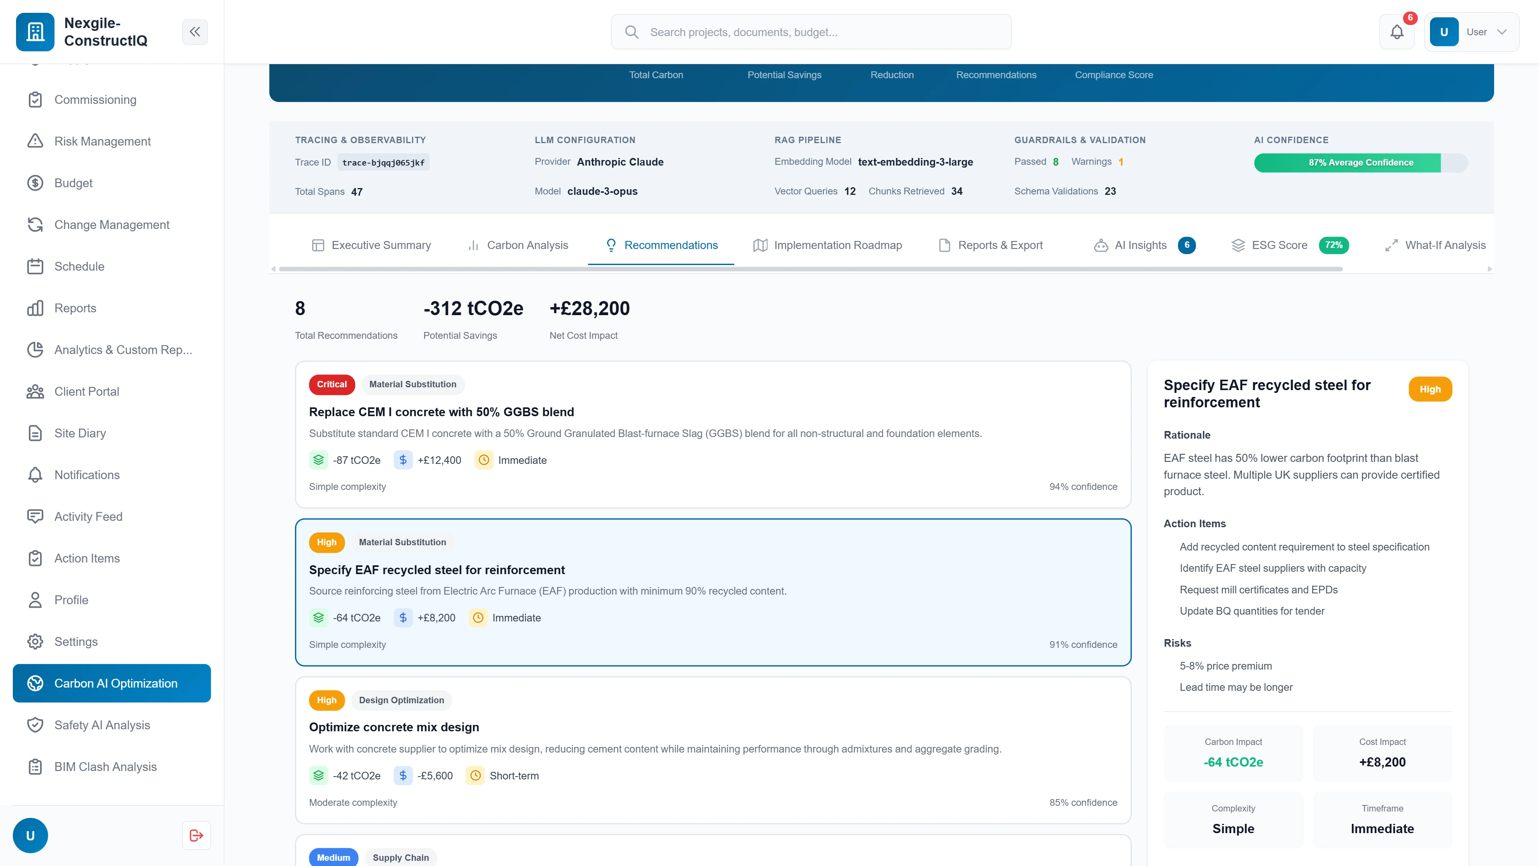Select the Optimize concrete mix design card
This screenshot has width=1539, height=866.
(713, 750)
